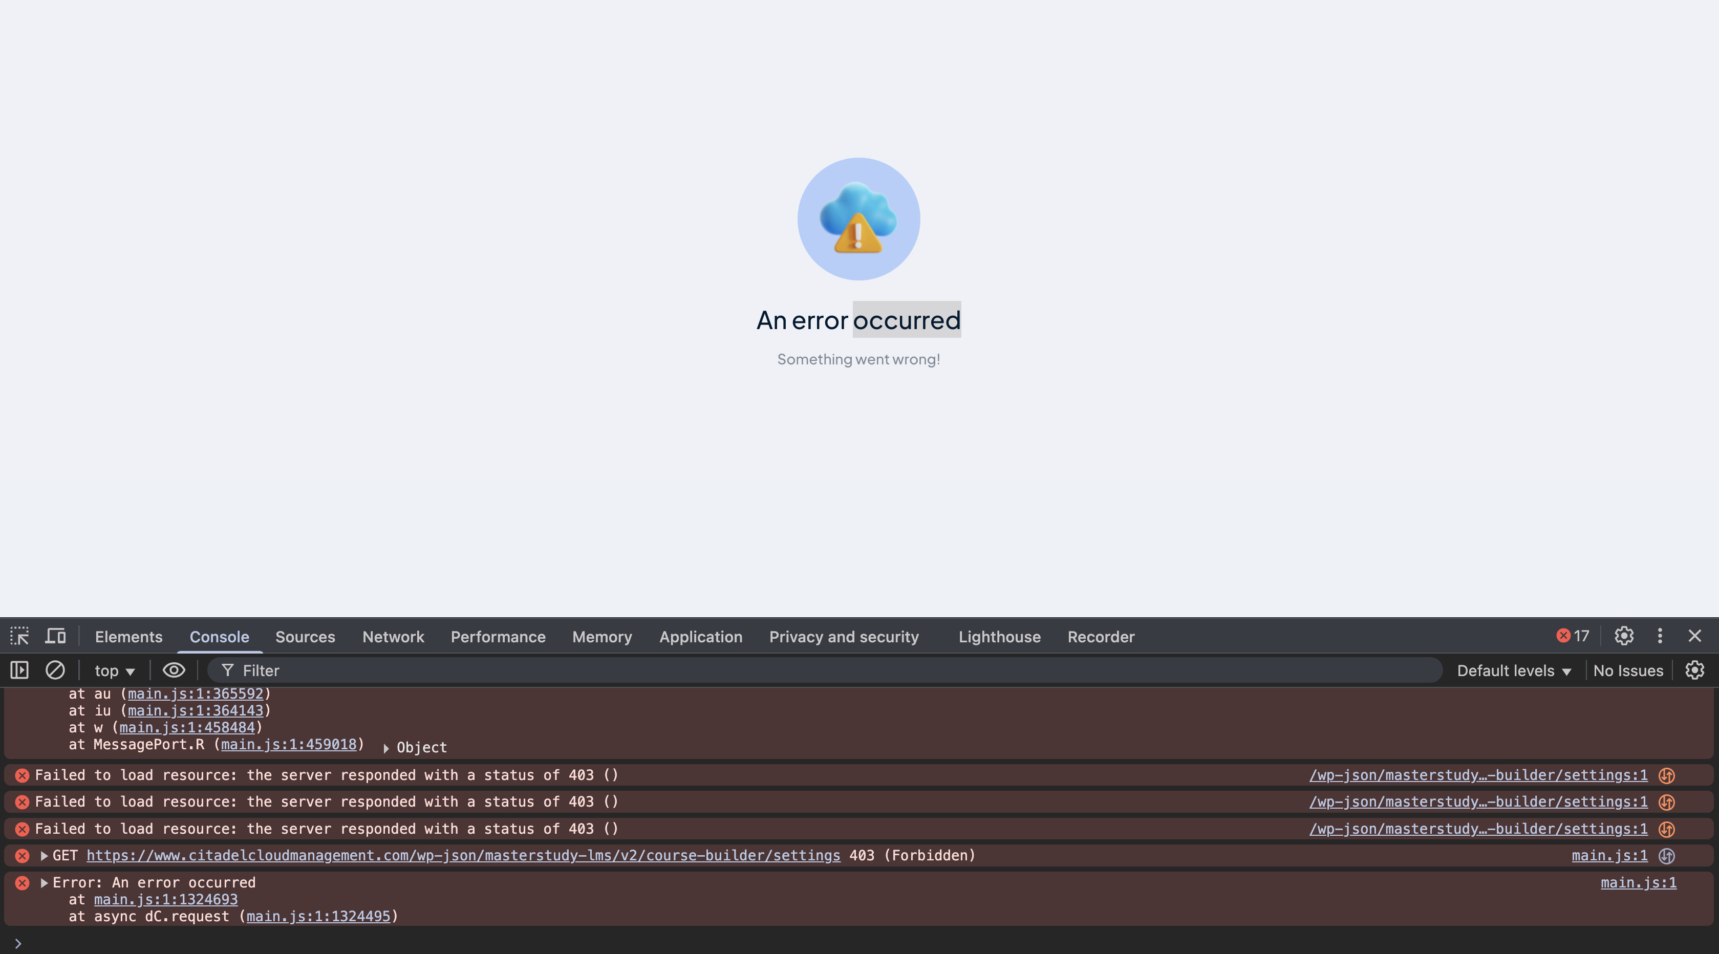This screenshot has width=1719, height=954.
Task: Click the No Issues button
Action: (x=1627, y=670)
